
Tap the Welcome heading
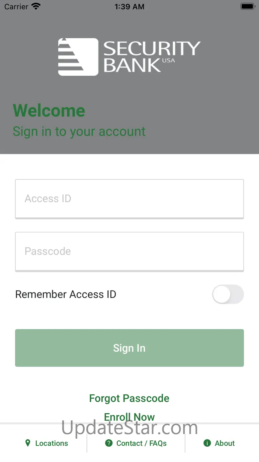point(49,111)
